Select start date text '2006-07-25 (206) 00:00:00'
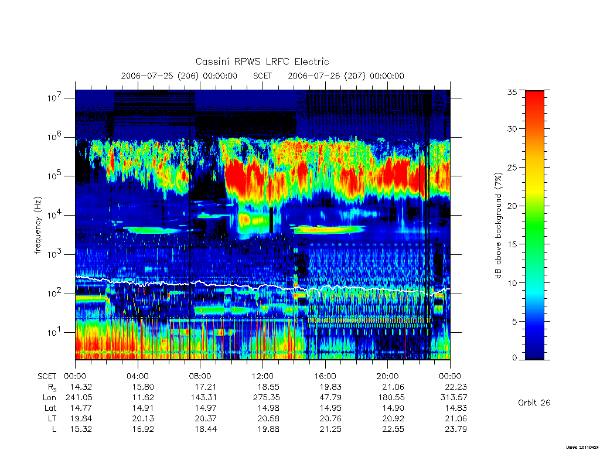This screenshot has height=450, width=600. [x=179, y=76]
